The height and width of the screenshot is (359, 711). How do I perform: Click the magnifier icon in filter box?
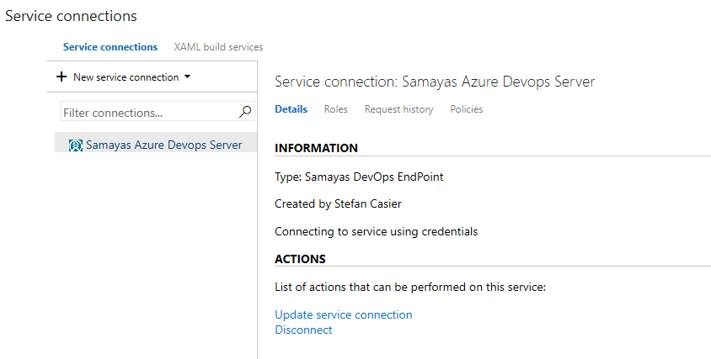pyautogui.click(x=245, y=112)
